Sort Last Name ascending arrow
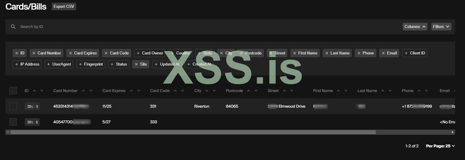Screen dimensions: 465x160 pyautogui.click(x=383, y=91)
